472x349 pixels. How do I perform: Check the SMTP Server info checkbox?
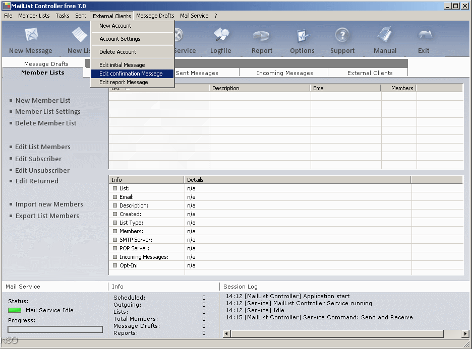click(x=114, y=240)
